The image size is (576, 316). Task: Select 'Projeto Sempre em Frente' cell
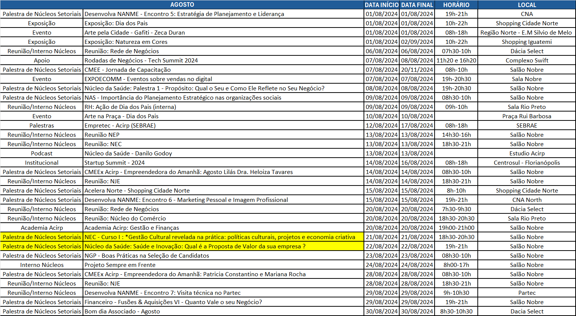click(x=223, y=265)
